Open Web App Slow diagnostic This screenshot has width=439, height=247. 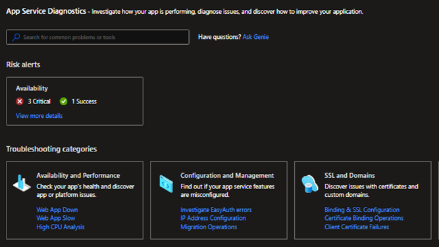(56, 218)
